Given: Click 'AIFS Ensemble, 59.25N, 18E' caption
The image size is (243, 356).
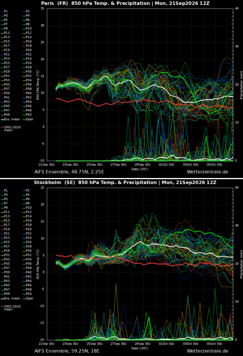Looking at the screenshot, I should (x=67, y=351).
